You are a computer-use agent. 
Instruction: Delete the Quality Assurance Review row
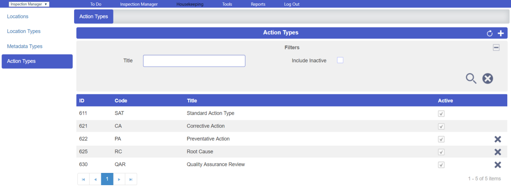pyautogui.click(x=498, y=165)
